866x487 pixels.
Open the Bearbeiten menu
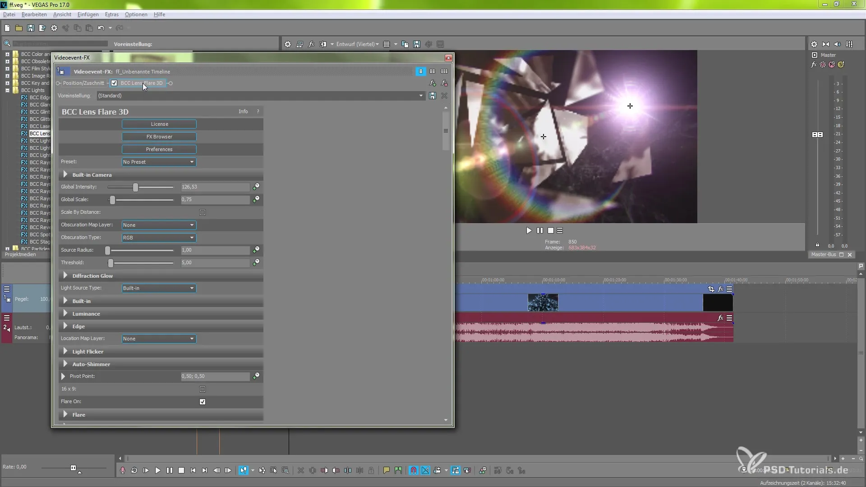point(34,14)
